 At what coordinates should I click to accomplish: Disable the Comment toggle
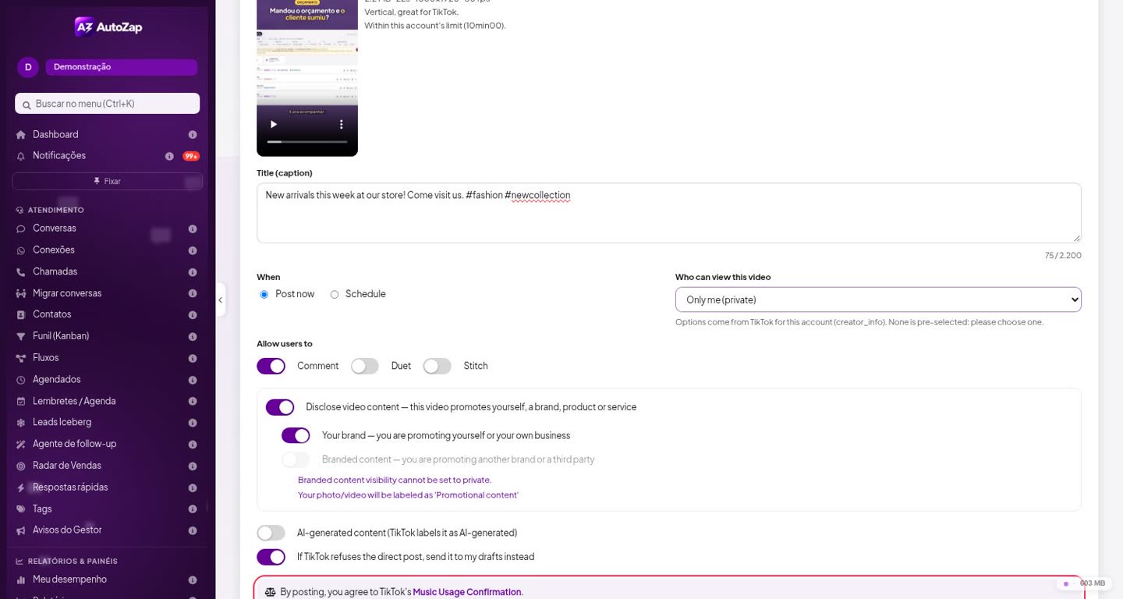tap(271, 367)
